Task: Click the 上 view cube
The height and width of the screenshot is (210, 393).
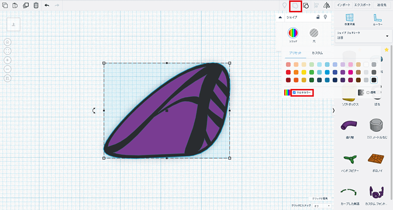Action: point(13,24)
